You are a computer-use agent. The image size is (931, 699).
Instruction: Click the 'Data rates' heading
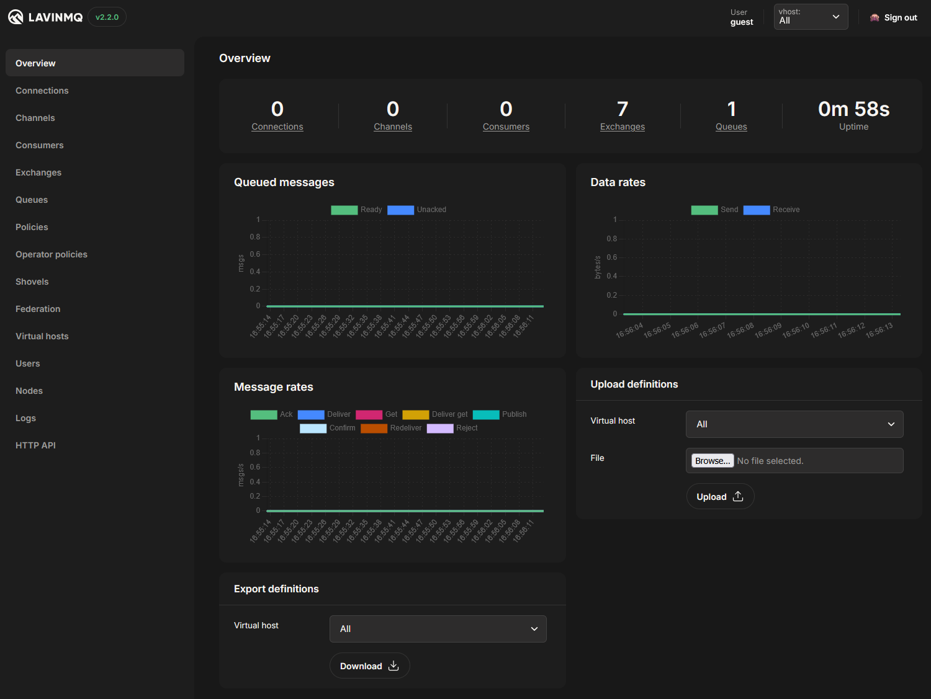tap(618, 182)
